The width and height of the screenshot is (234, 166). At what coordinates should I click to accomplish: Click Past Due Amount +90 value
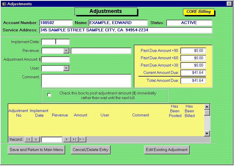(x=193, y=51)
